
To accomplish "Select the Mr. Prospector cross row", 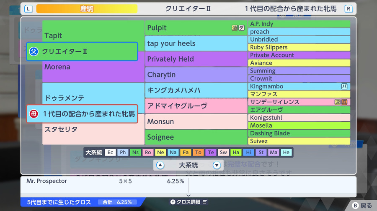I will 105,181.
